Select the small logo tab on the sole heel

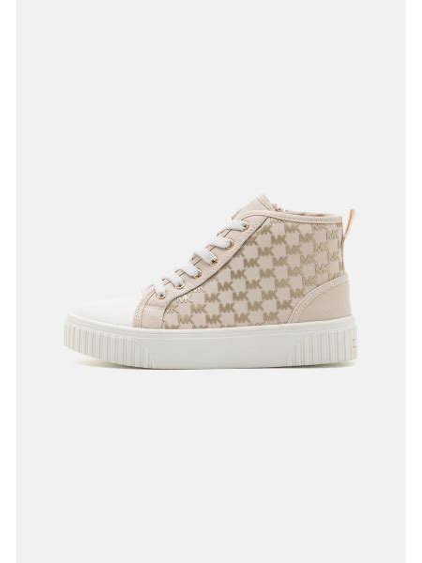coord(354,342)
